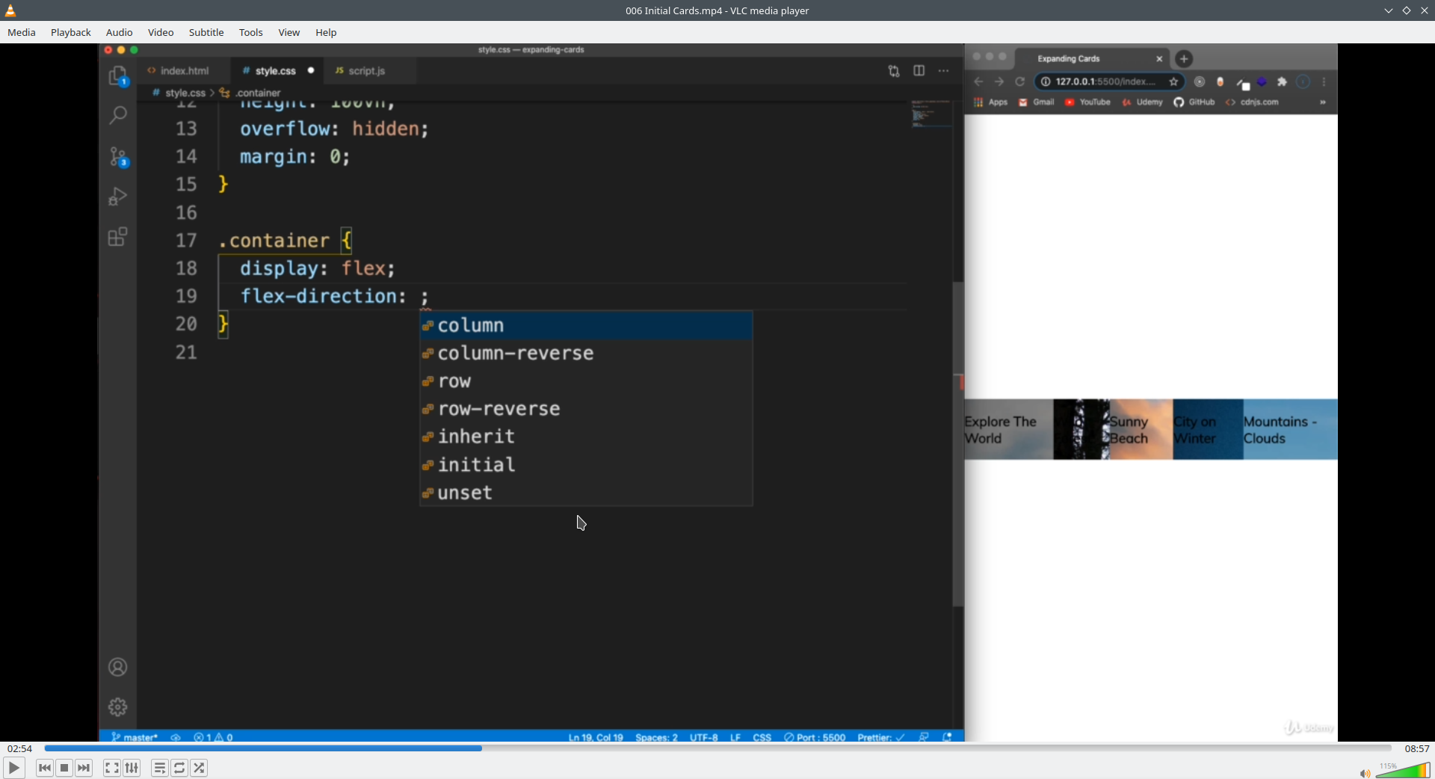Toggle the remaining time label 08:57
This screenshot has height=779, width=1435.
coord(1417,748)
